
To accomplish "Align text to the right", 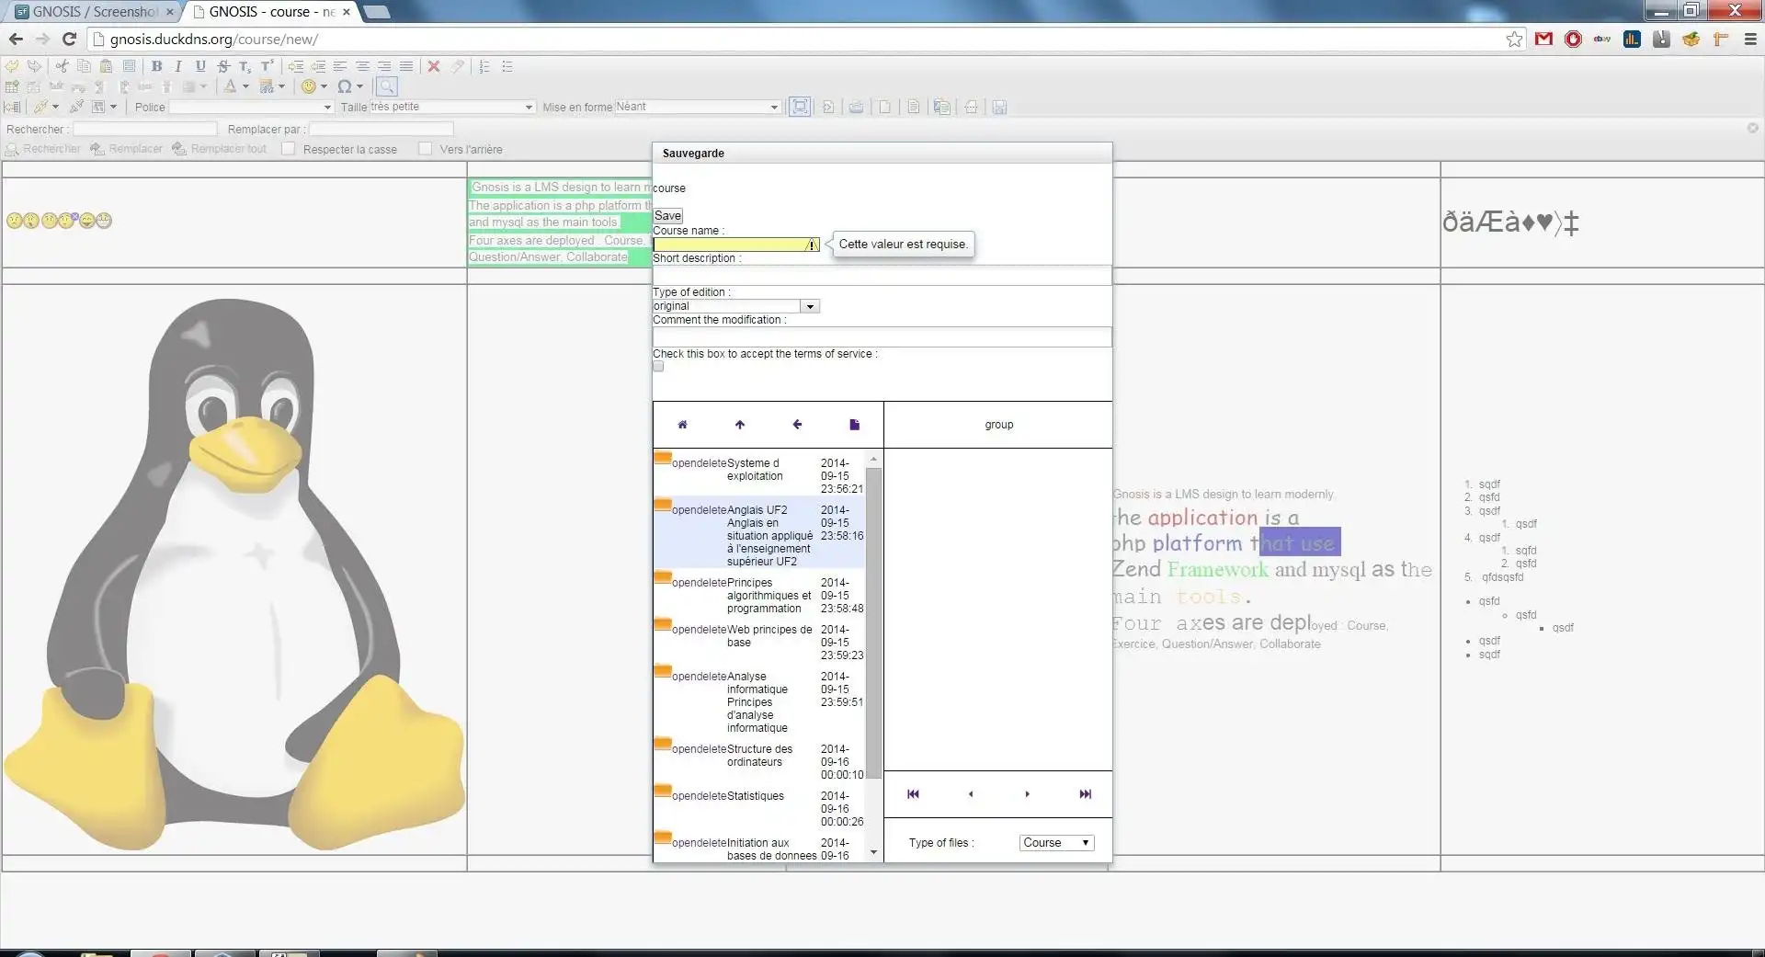I will 384,66.
